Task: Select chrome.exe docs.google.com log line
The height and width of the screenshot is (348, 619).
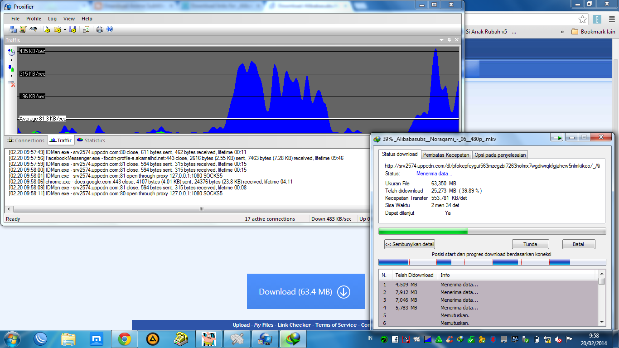Action: 151,182
